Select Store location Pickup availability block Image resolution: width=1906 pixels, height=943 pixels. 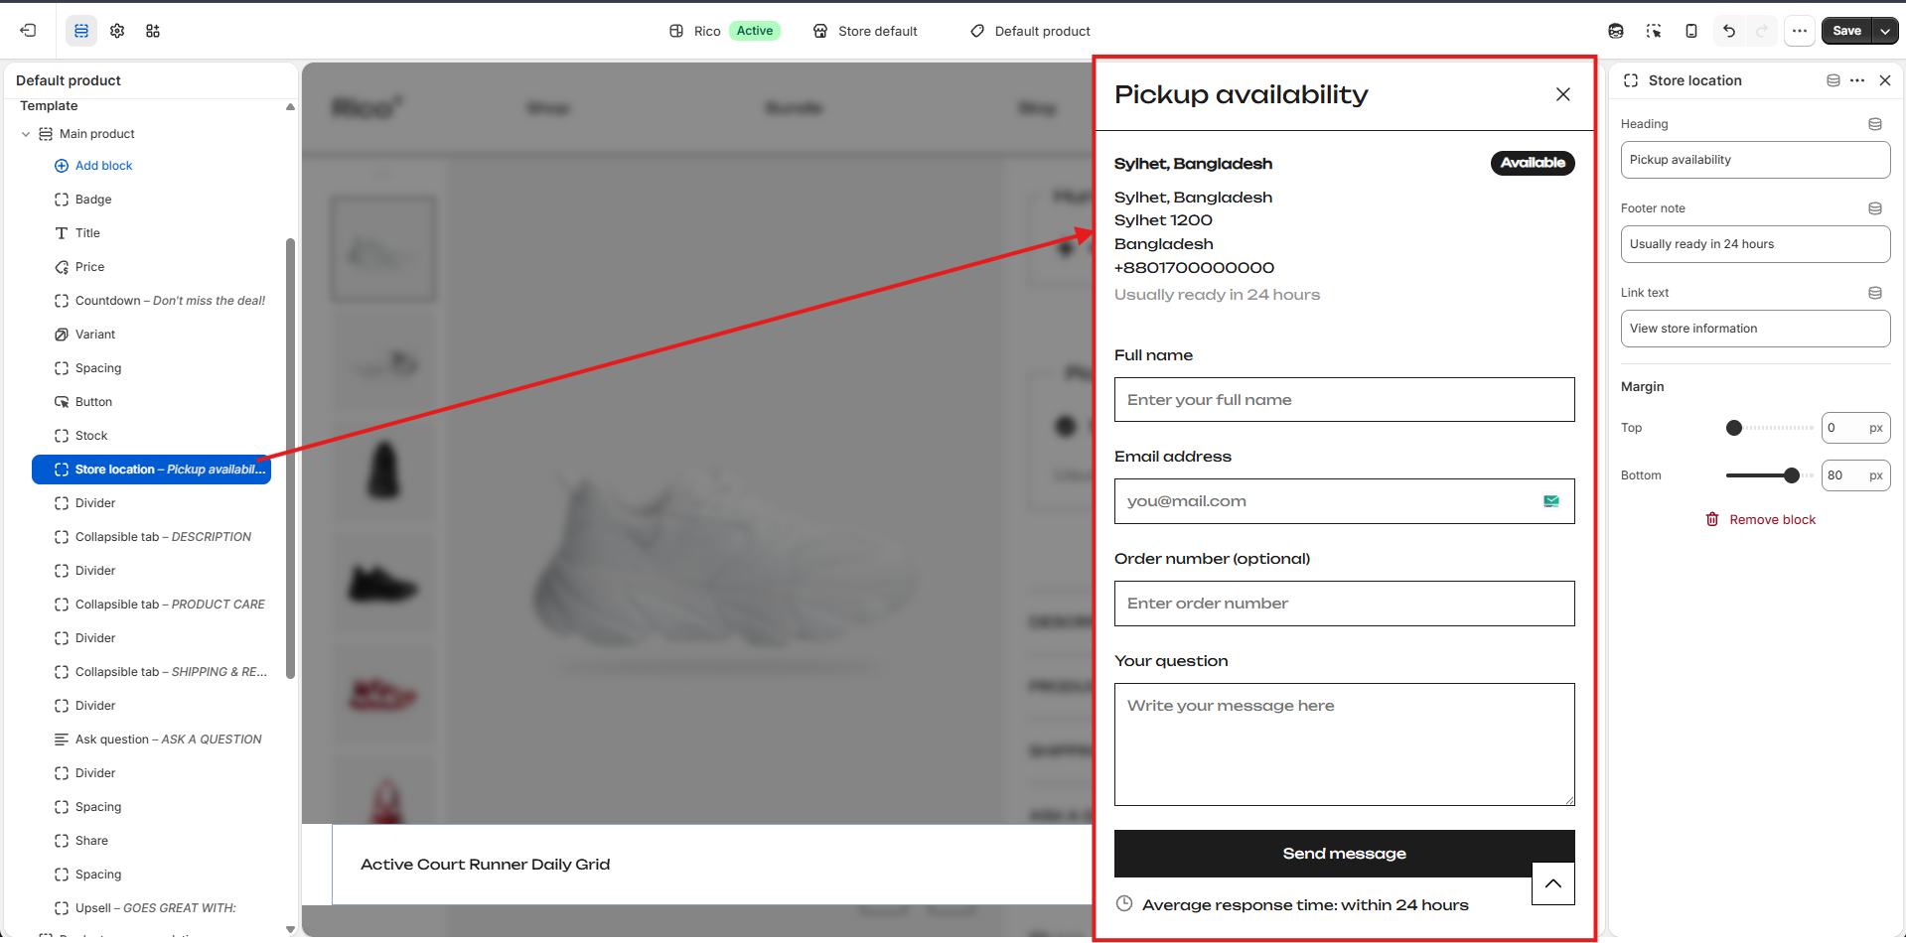point(151,470)
